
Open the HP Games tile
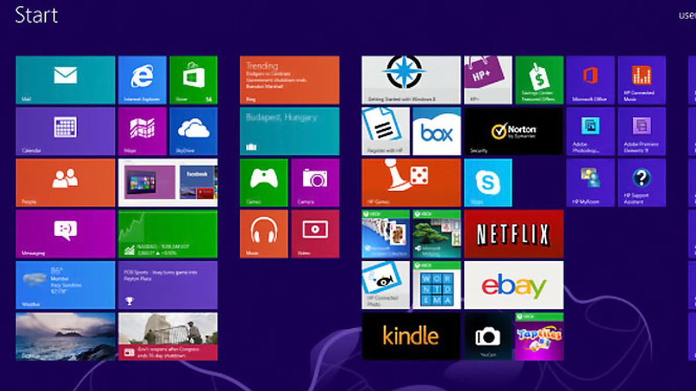(411, 182)
